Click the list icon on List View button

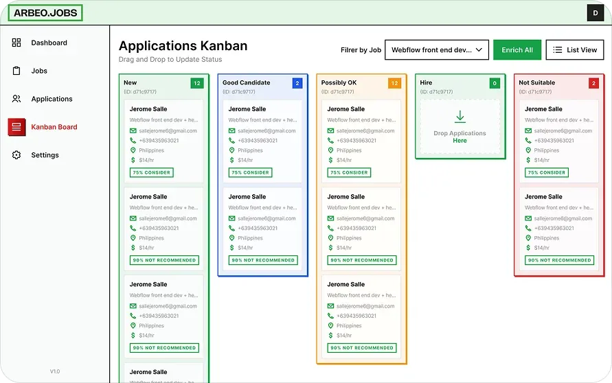[558, 50]
